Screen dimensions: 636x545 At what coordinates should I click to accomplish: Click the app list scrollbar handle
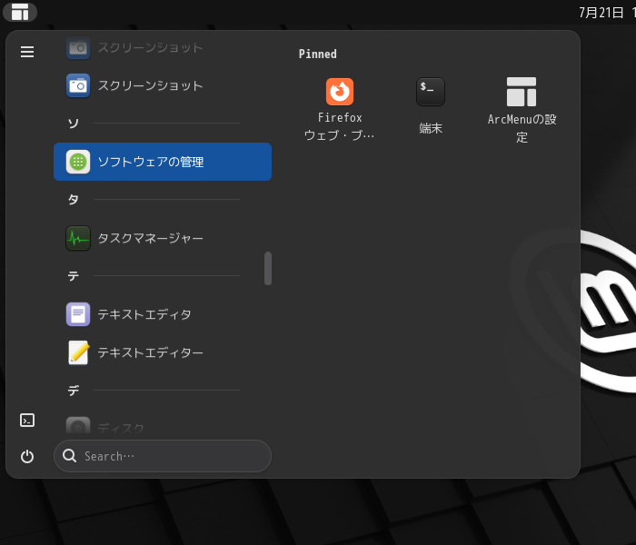tap(268, 269)
